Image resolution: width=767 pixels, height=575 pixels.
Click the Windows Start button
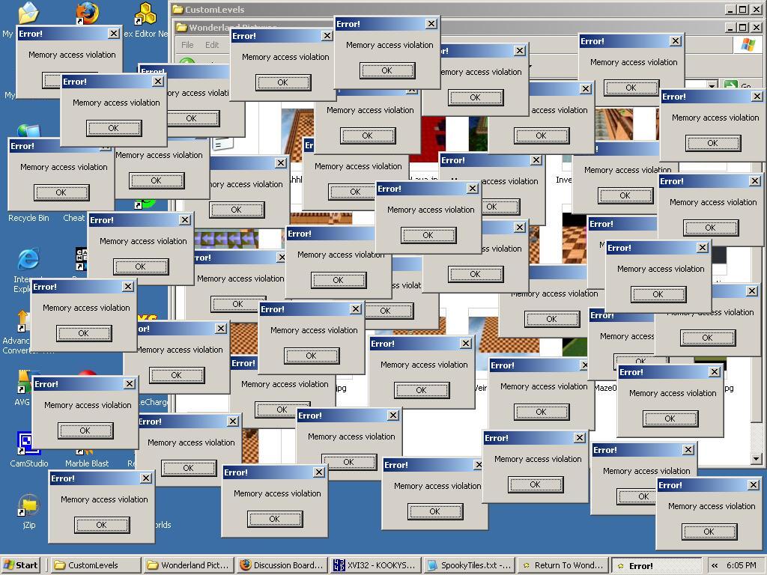tap(21, 565)
